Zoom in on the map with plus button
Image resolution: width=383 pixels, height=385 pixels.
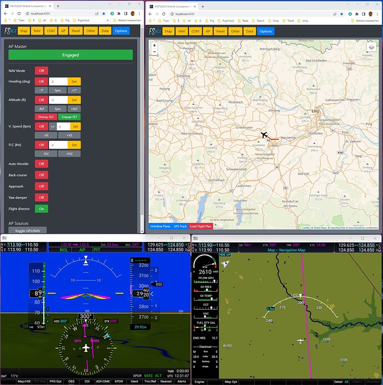pos(154,45)
